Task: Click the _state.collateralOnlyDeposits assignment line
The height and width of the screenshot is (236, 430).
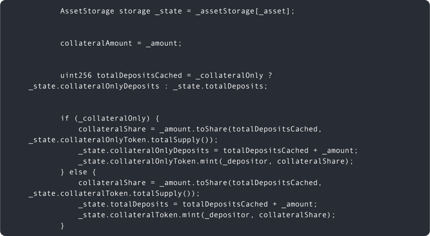Action: [217, 151]
